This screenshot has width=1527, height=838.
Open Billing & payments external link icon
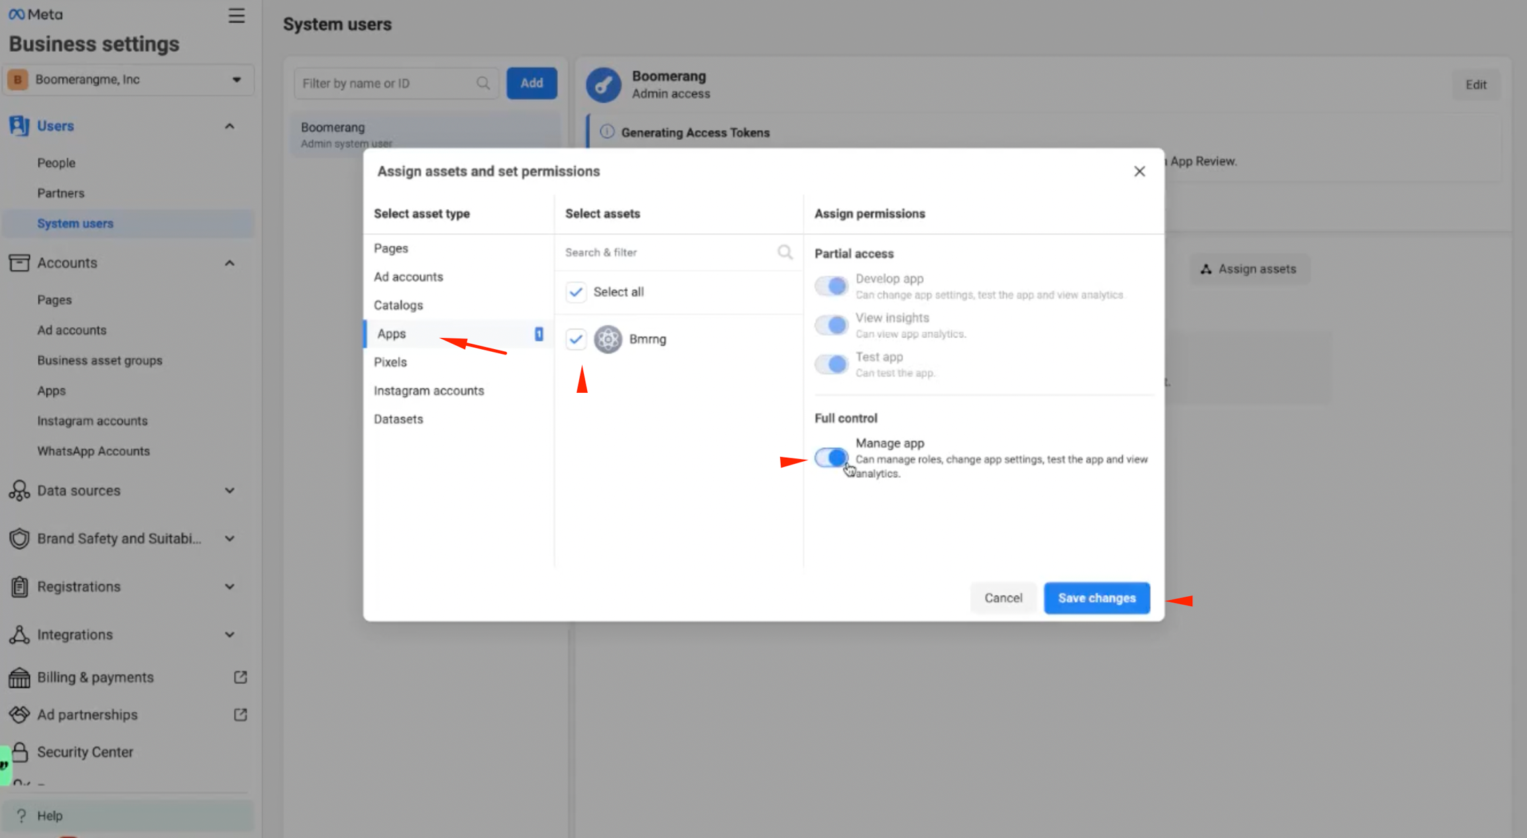click(240, 677)
